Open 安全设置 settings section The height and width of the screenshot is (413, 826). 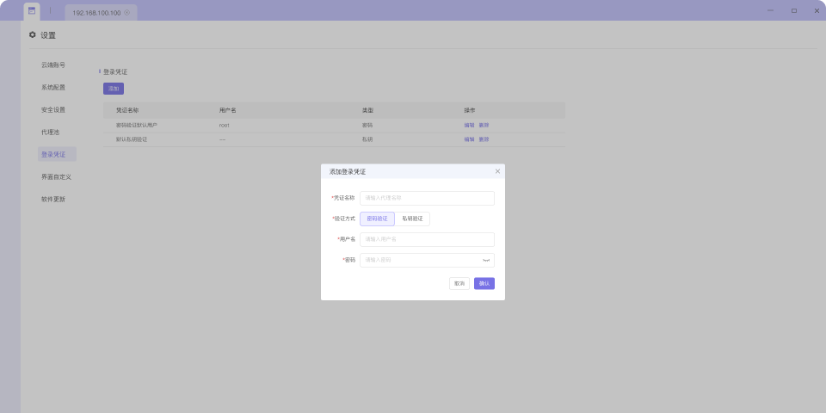[53, 110]
